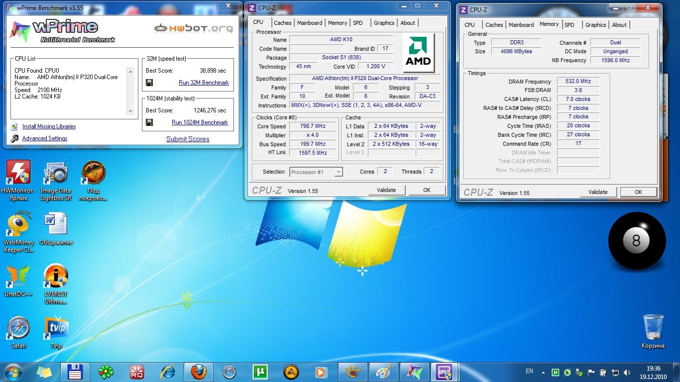Open Advanced Settings link in wPrime

point(45,139)
